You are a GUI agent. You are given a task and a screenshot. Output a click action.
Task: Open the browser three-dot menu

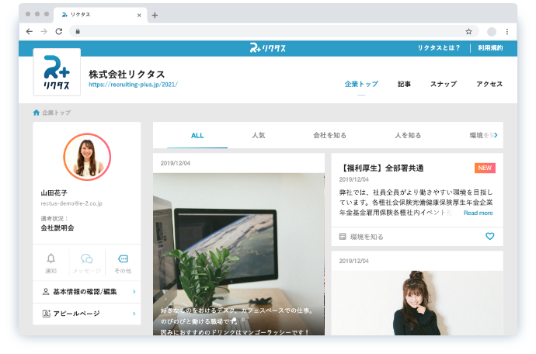(507, 32)
